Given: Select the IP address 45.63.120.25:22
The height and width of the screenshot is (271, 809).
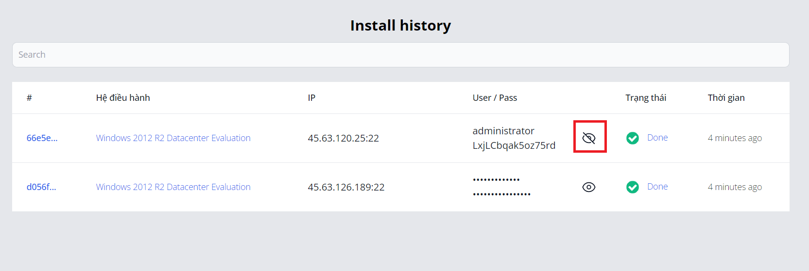Looking at the screenshot, I should 343,138.
